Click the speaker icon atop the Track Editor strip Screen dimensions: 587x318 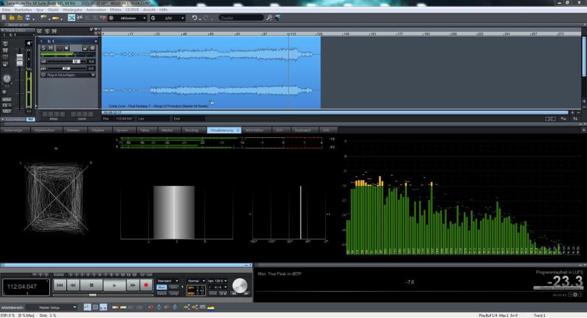coord(29,43)
